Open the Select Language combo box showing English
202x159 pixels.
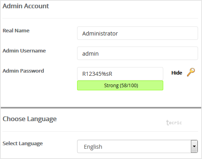point(138,146)
